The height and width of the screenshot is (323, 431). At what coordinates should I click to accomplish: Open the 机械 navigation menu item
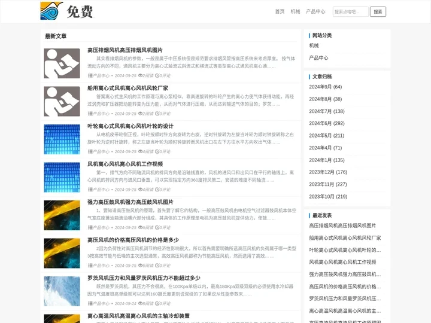tap(296, 11)
